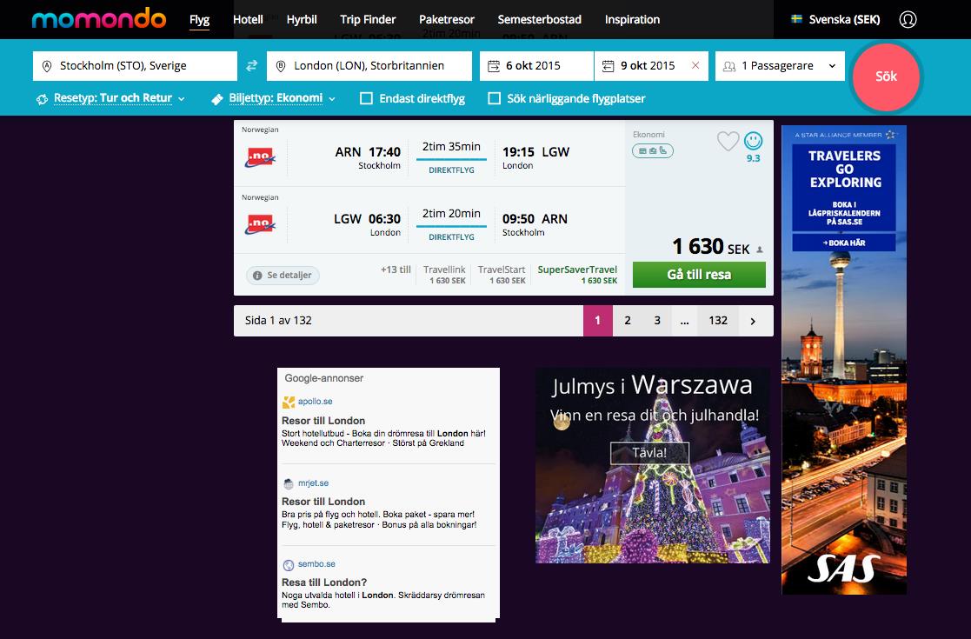Jump to last page 132
Screen dimensions: 971x639
point(718,321)
